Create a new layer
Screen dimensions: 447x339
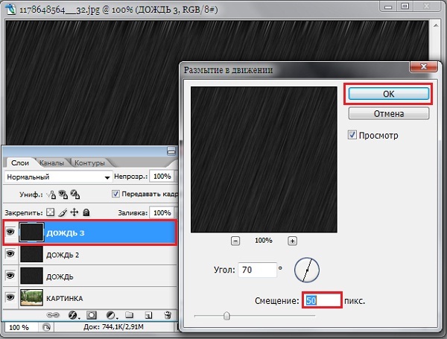click(148, 315)
